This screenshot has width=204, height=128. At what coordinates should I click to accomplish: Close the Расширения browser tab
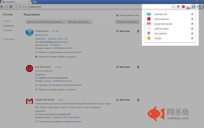(29, 2)
